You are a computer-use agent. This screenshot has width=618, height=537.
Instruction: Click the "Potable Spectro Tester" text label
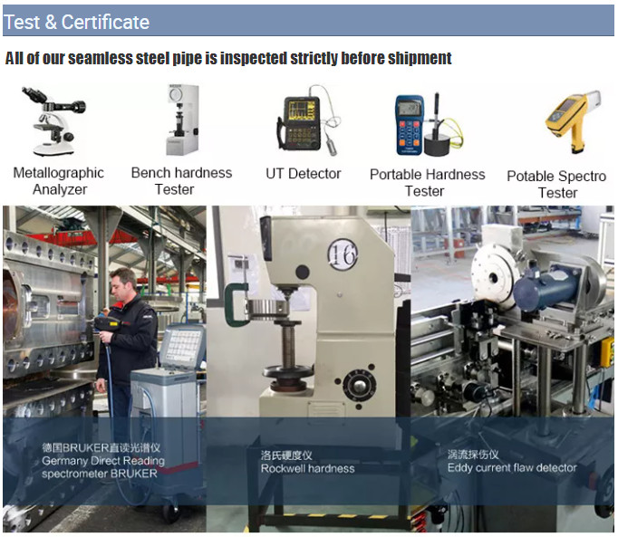coord(556,184)
